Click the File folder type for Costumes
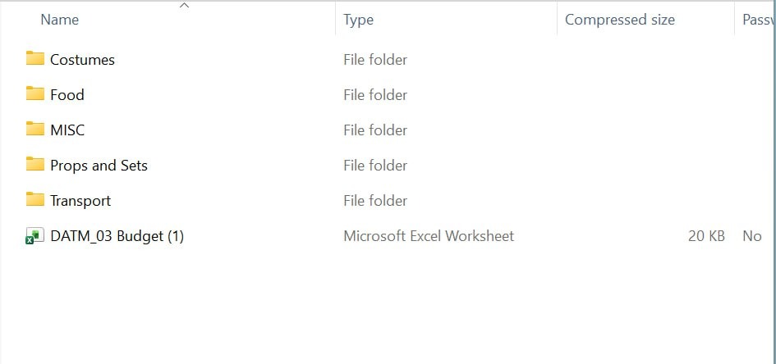 375,60
